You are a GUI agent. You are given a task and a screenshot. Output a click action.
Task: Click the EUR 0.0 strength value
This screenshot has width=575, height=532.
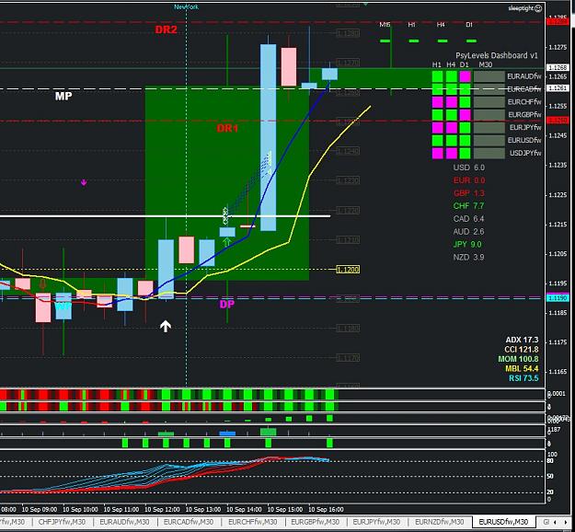(x=468, y=180)
